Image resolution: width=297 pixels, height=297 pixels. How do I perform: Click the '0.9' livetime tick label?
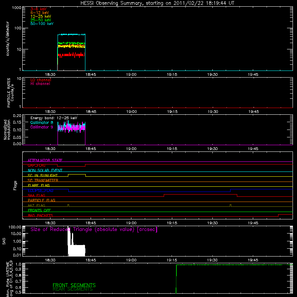(x=18, y=269)
